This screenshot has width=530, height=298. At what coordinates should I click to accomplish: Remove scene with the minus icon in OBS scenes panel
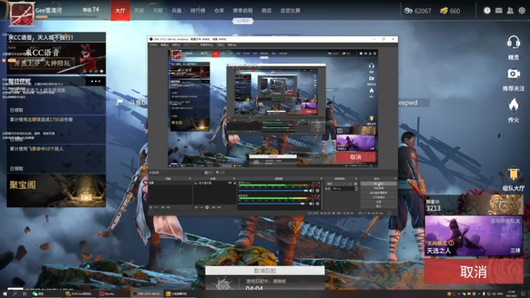tap(156, 207)
